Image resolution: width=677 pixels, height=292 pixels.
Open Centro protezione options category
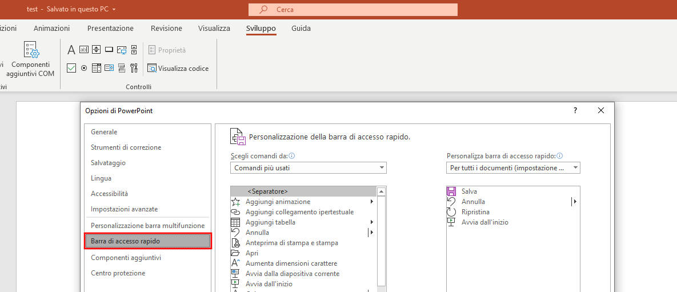click(147, 273)
